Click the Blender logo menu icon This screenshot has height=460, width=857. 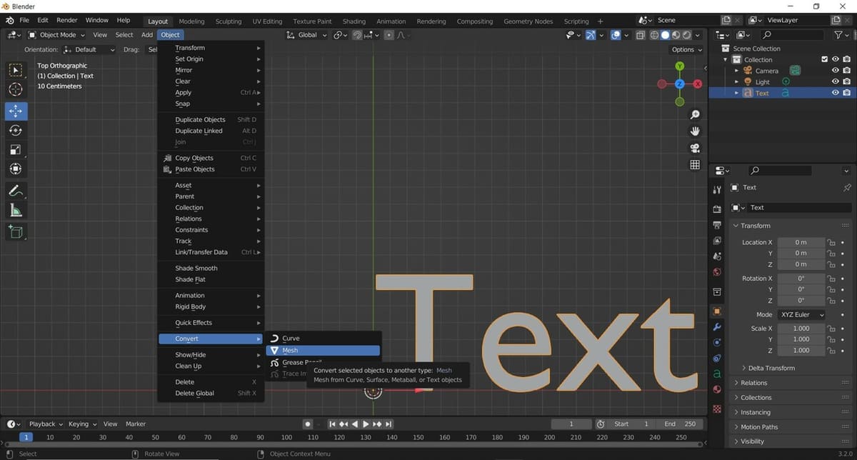point(11,20)
